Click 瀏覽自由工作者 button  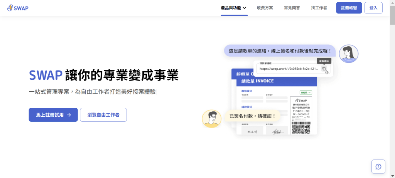click(103, 115)
